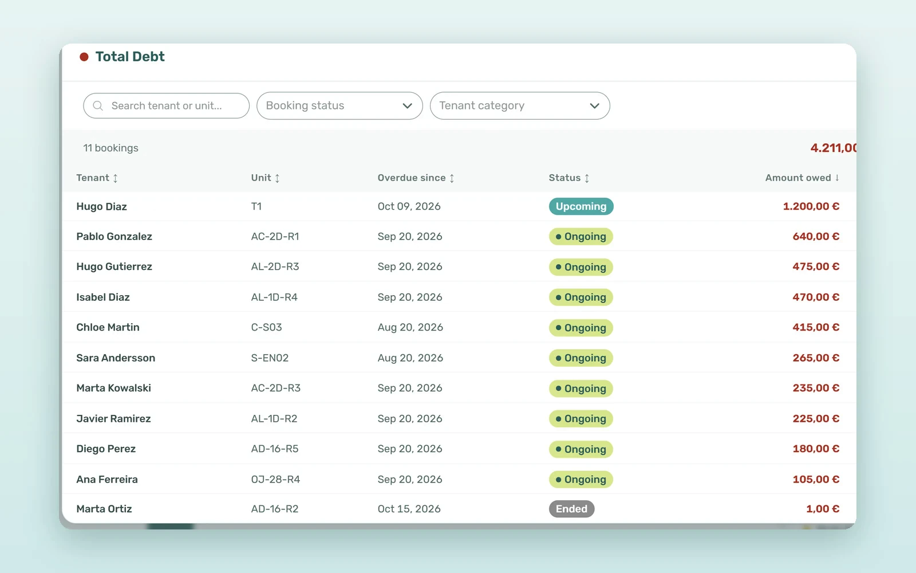Screen dimensions: 916x573
Task: Open tenant Hugo Diaz
Action: [101, 206]
